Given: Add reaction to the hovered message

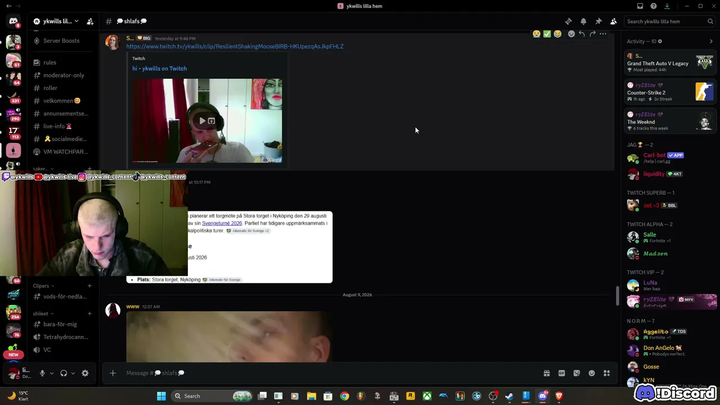Looking at the screenshot, I should point(571,34).
